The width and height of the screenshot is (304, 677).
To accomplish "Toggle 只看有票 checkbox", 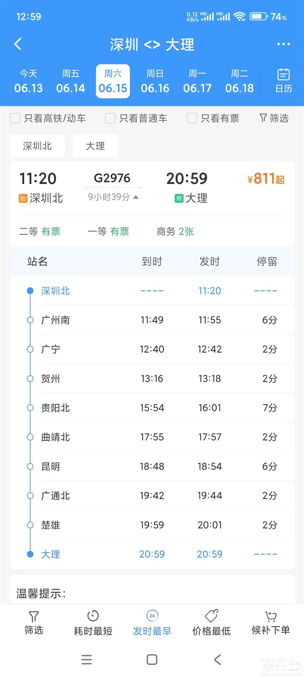I will coord(192,118).
